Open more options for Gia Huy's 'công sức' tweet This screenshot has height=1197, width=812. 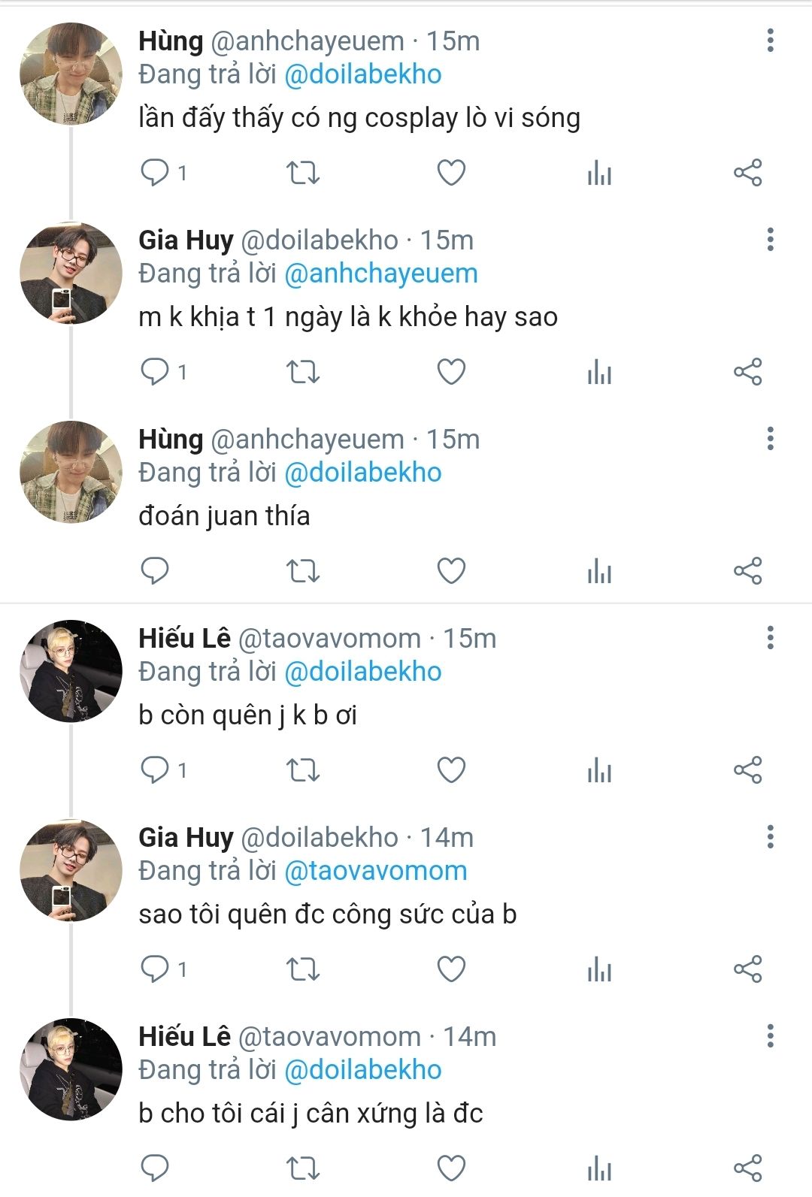click(x=770, y=837)
